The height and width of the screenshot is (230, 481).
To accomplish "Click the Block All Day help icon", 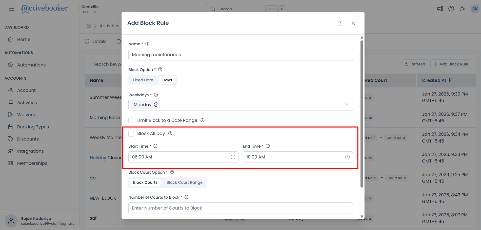I will tap(170, 133).
